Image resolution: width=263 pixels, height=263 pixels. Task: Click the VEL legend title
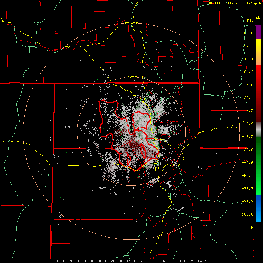point(257,18)
